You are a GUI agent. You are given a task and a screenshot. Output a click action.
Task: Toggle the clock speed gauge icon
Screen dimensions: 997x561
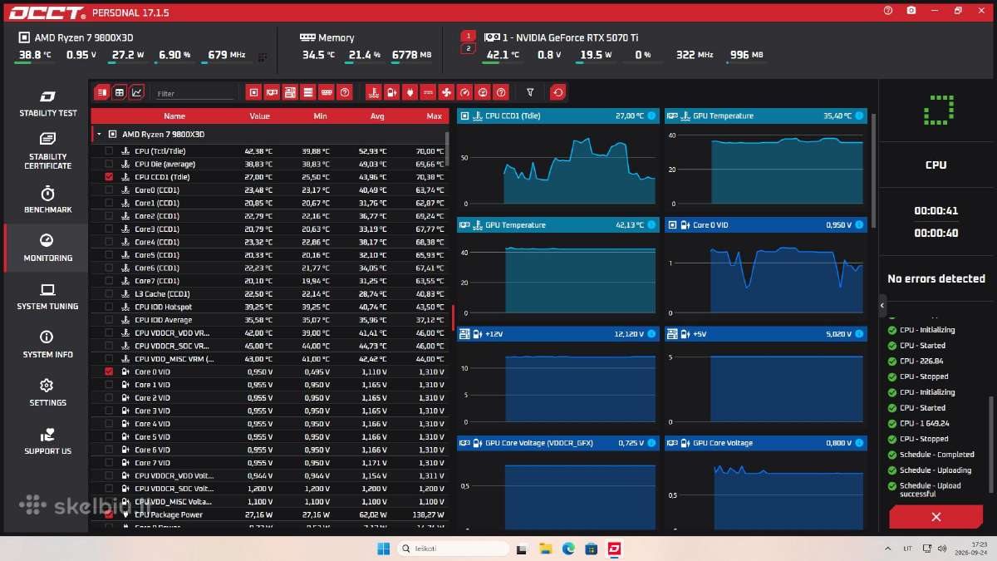[x=464, y=92]
